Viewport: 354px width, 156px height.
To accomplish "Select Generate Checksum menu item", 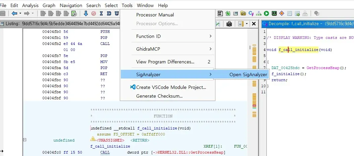I will (x=159, y=96).
